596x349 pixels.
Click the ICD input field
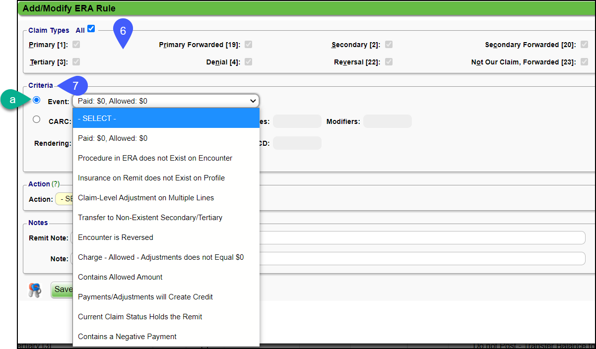(x=297, y=143)
